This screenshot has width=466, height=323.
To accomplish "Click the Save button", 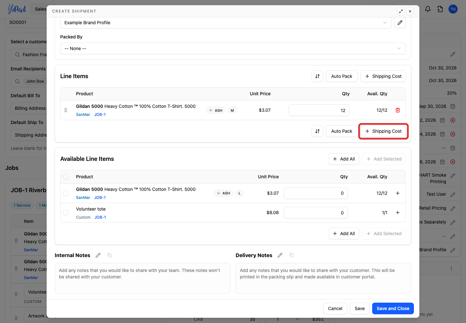I will click(360, 308).
